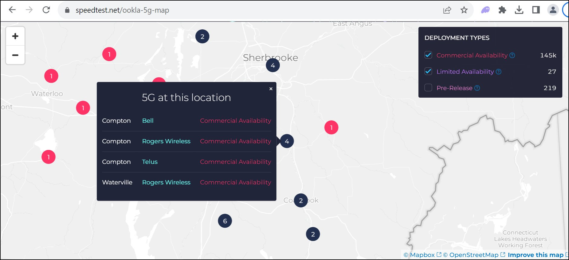Uncheck the Limited Availability checkbox
The height and width of the screenshot is (260, 569).
tap(428, 71)
